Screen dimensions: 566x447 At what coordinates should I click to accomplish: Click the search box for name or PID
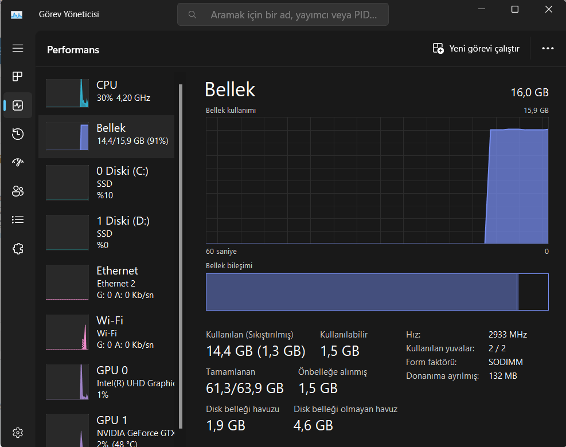[283, 15]
